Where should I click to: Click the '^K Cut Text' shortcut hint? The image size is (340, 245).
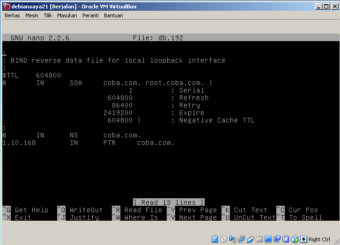[x=244, y=210]
